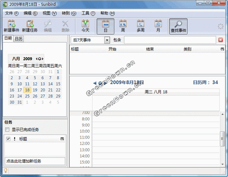
Task: Click the 12:00 time slot row
Action: coord(156,144)
